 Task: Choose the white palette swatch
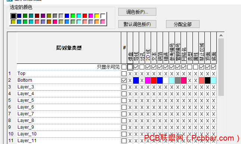pos(103,16)
